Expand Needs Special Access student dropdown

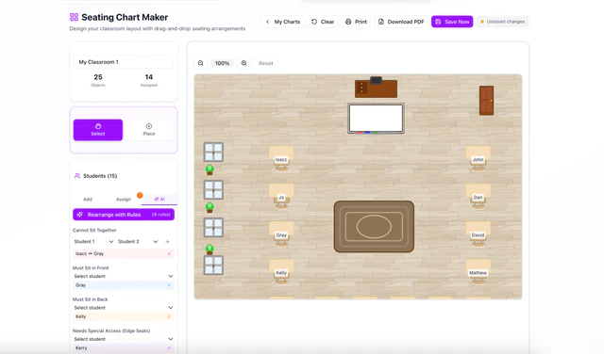coord(124,339)
